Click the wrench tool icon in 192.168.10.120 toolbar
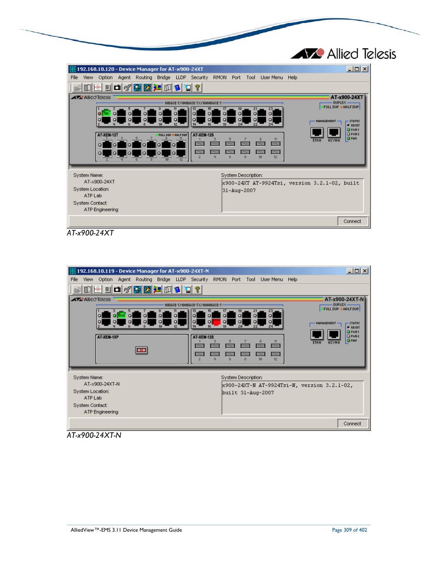 (127, 87)
